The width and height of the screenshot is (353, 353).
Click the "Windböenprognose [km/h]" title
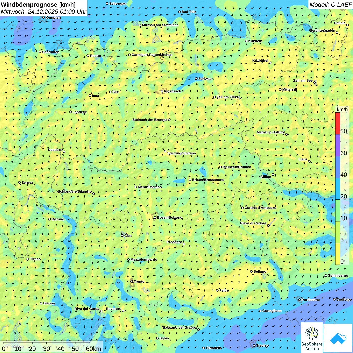point(38,5)
